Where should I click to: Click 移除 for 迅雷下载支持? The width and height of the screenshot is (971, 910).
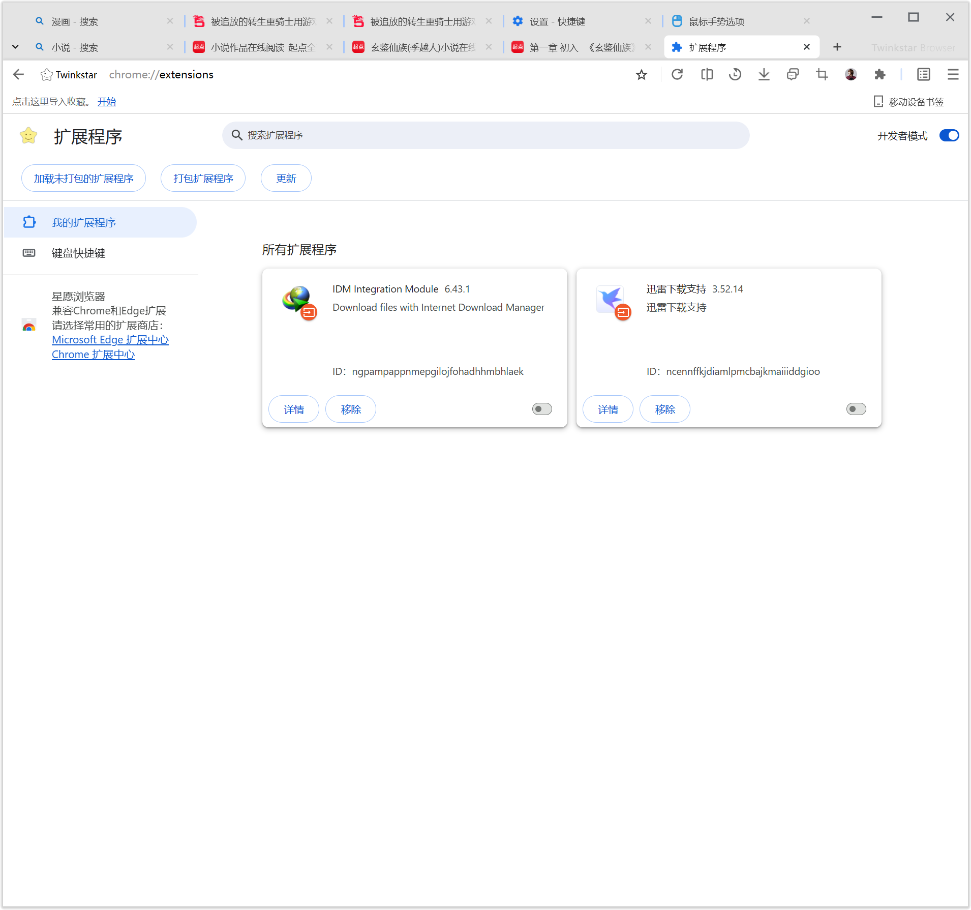point(665,409)
